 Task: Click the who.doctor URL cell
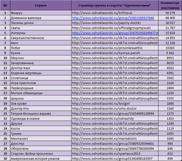click(115, 108)
